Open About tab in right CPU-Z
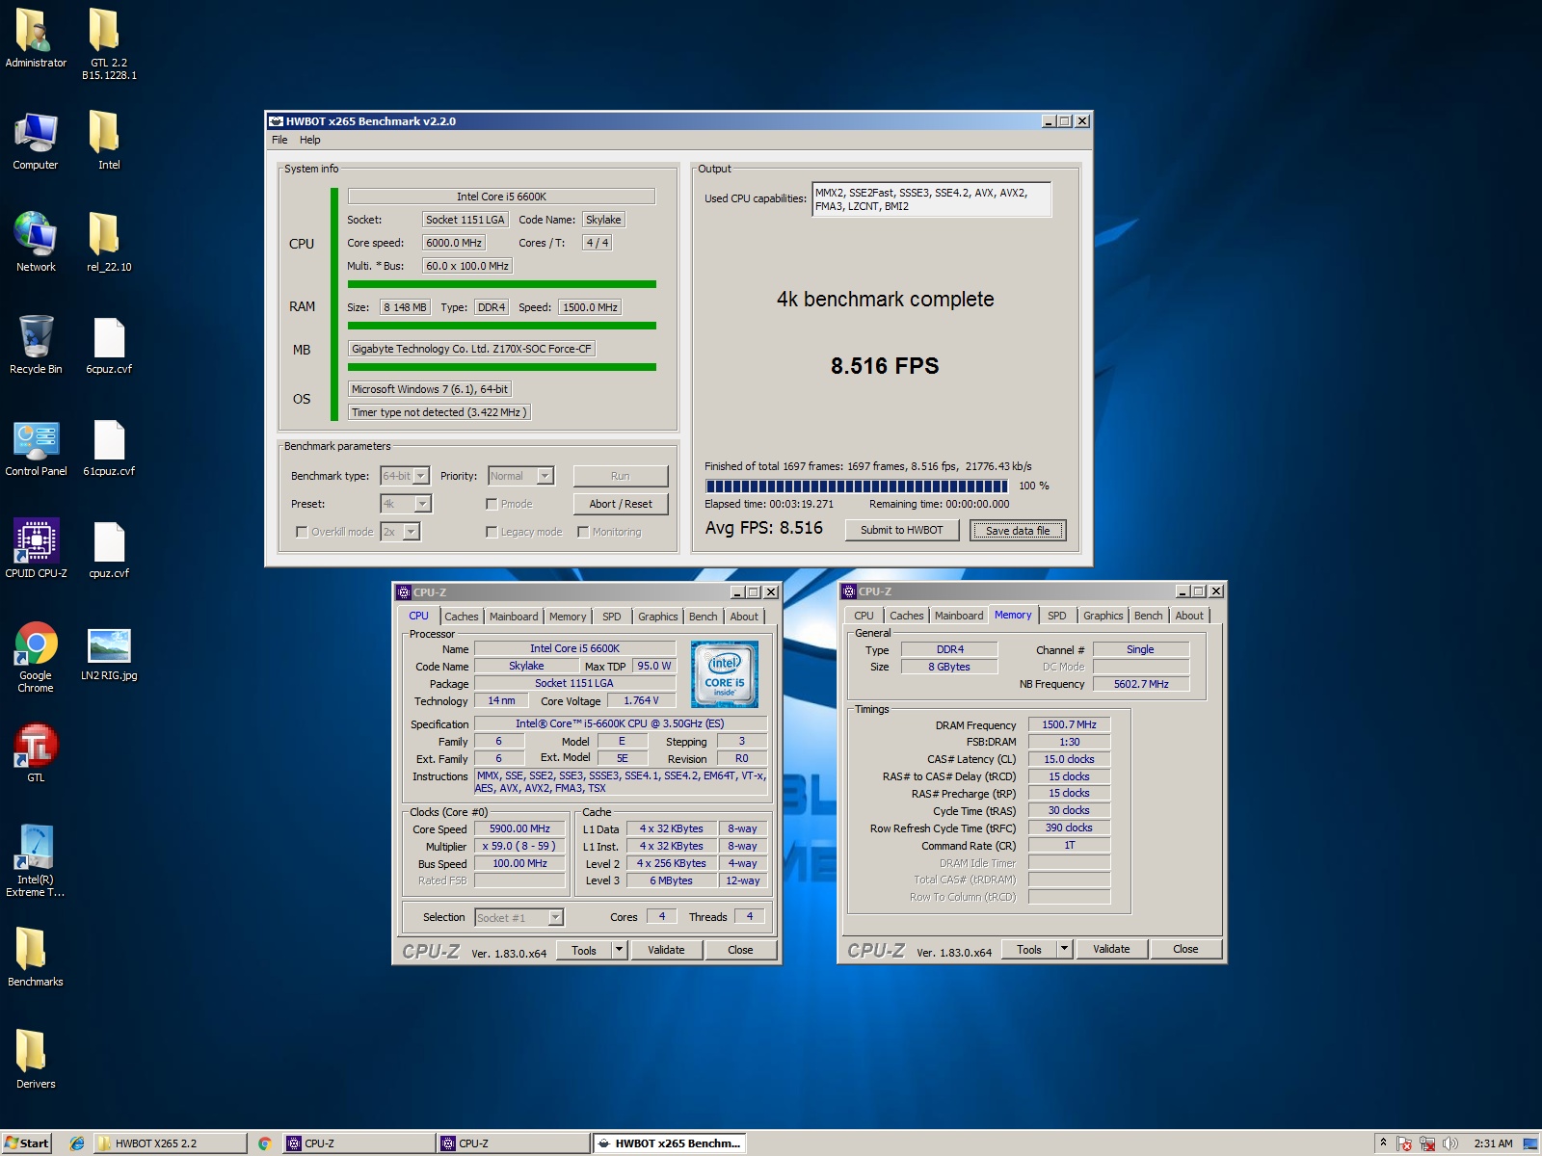This screenshot has width=1542, height=1156. click(1189, 616)
